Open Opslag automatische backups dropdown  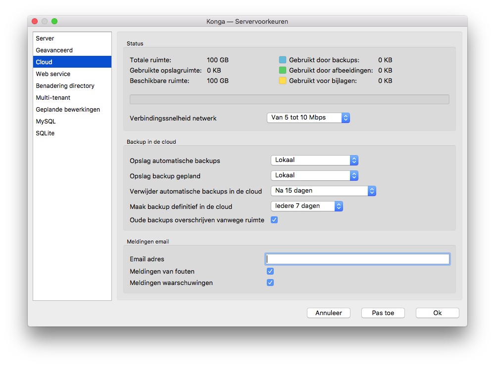(x=314, y=160)
